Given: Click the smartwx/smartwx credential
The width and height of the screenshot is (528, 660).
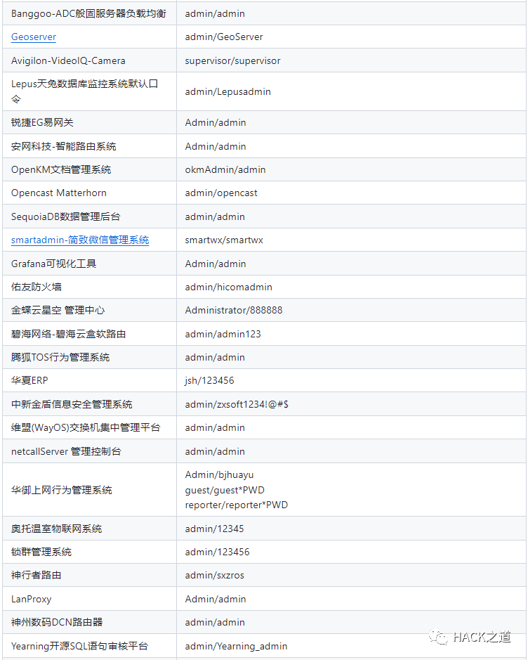Looking at the screenshot, I should click(224, 240).
